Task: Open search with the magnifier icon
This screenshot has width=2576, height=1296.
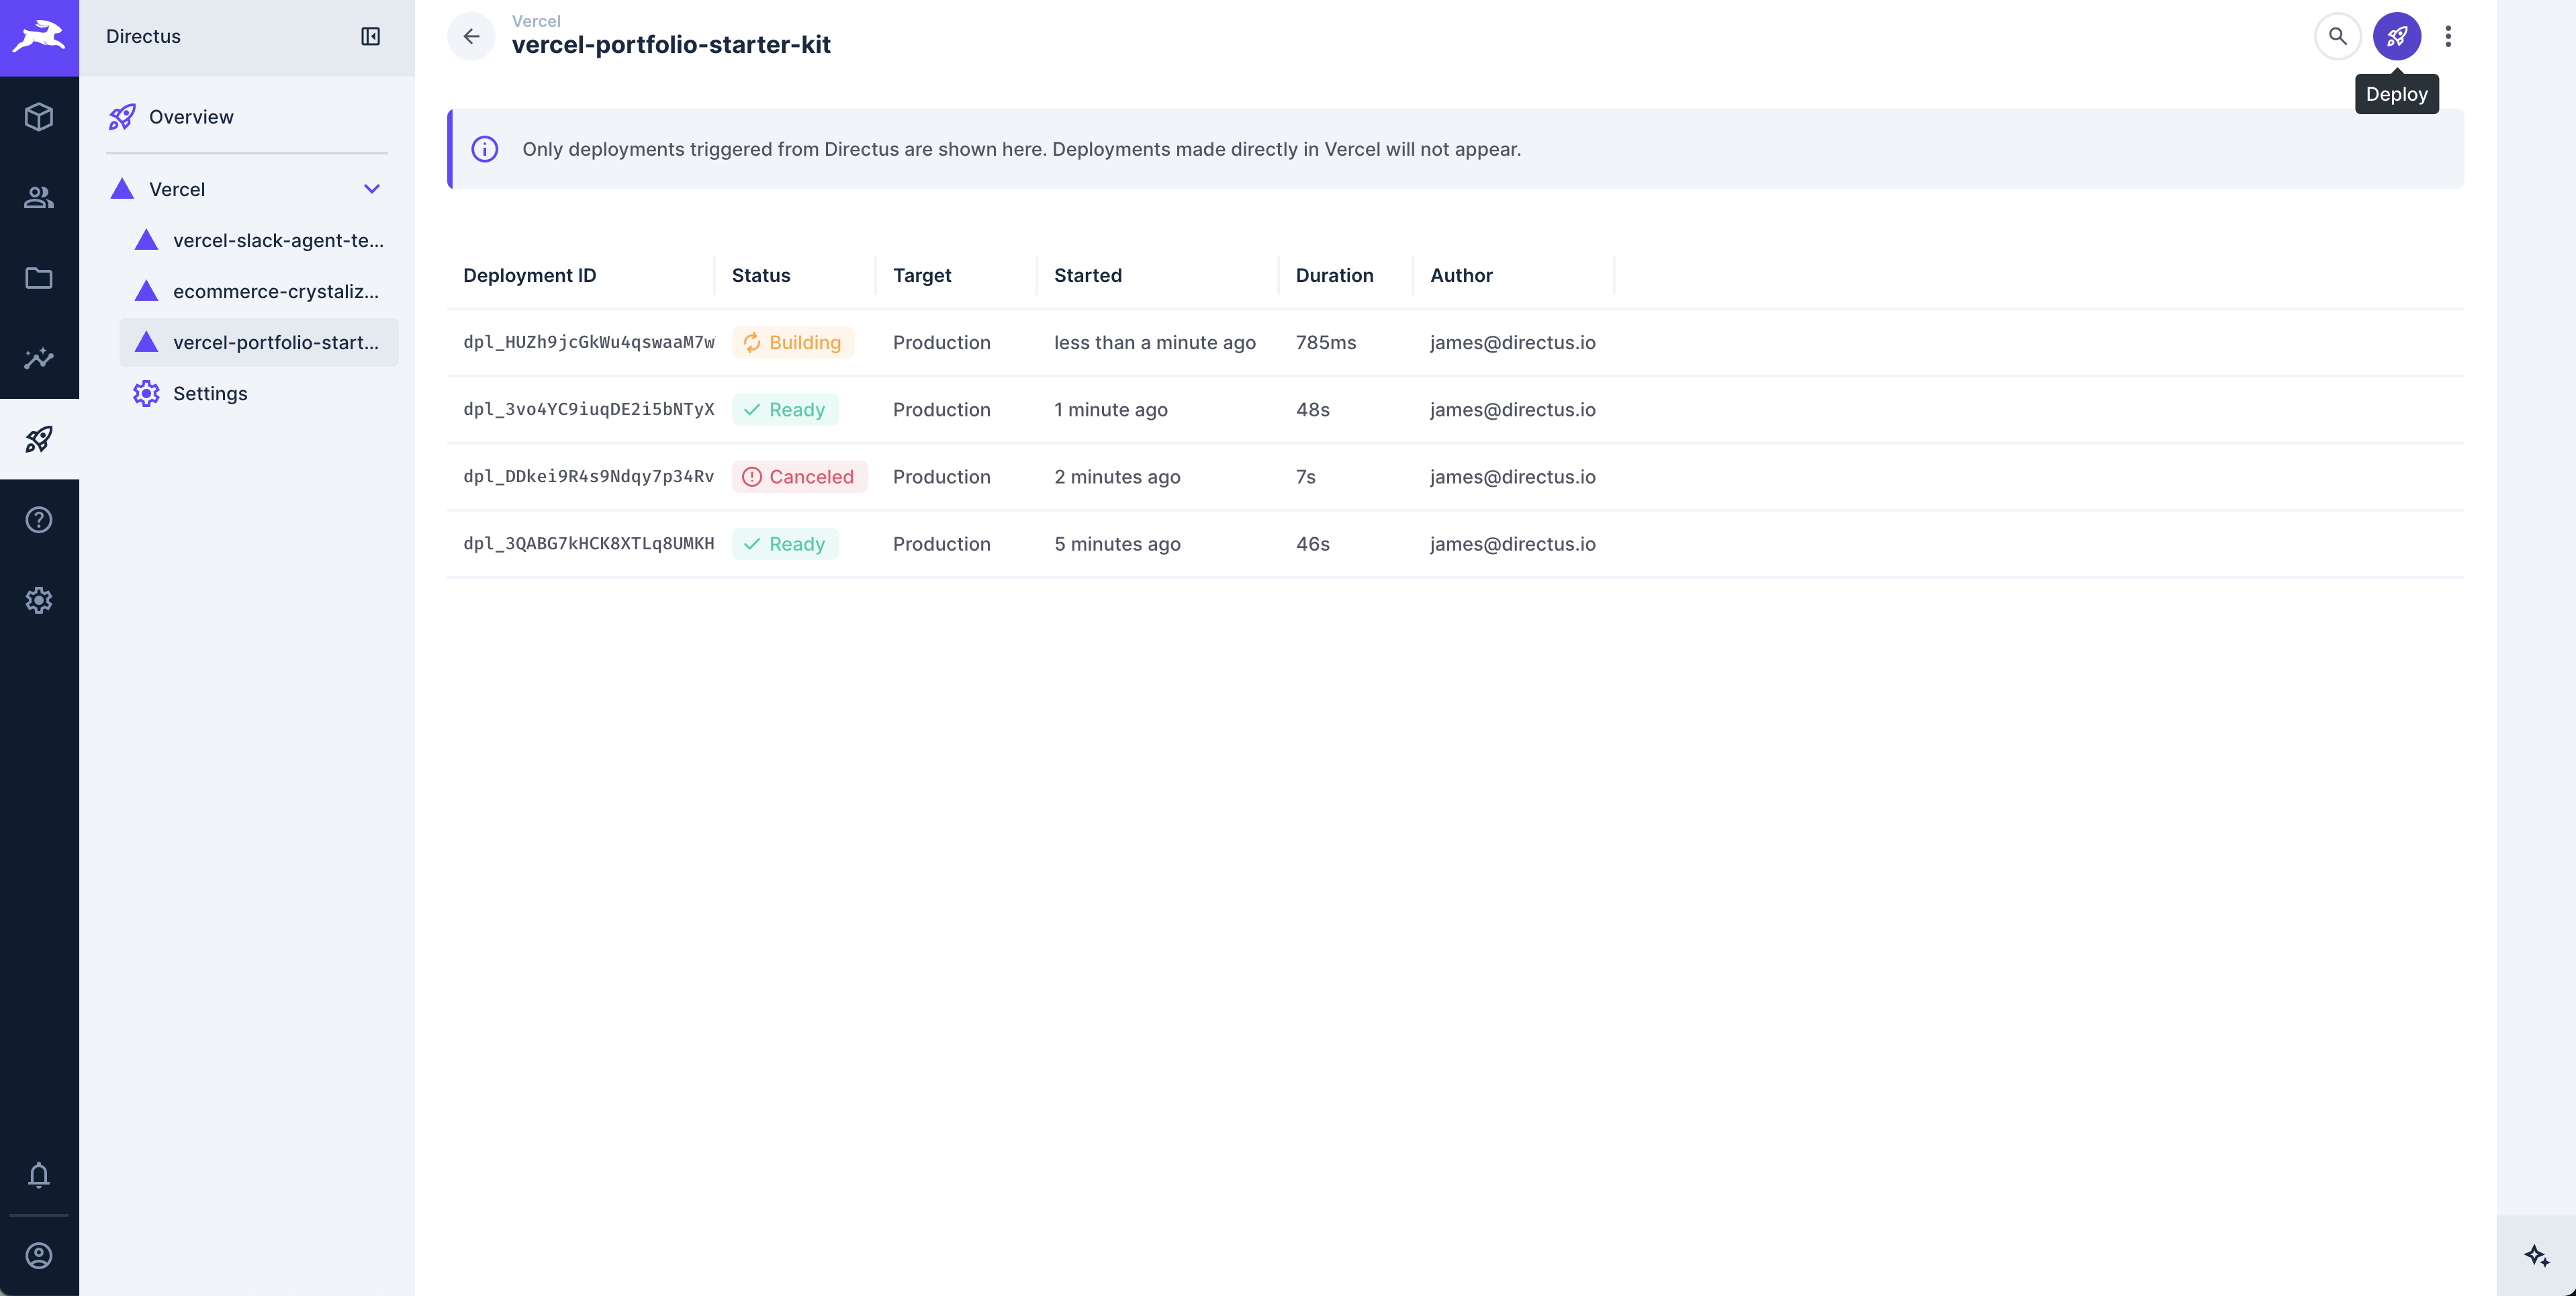Action: (2337, 36)
